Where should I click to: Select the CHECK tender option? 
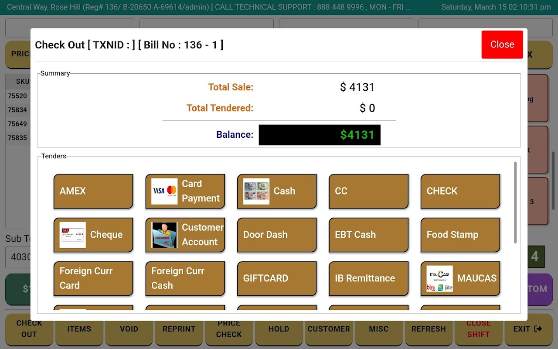point(460,191)
